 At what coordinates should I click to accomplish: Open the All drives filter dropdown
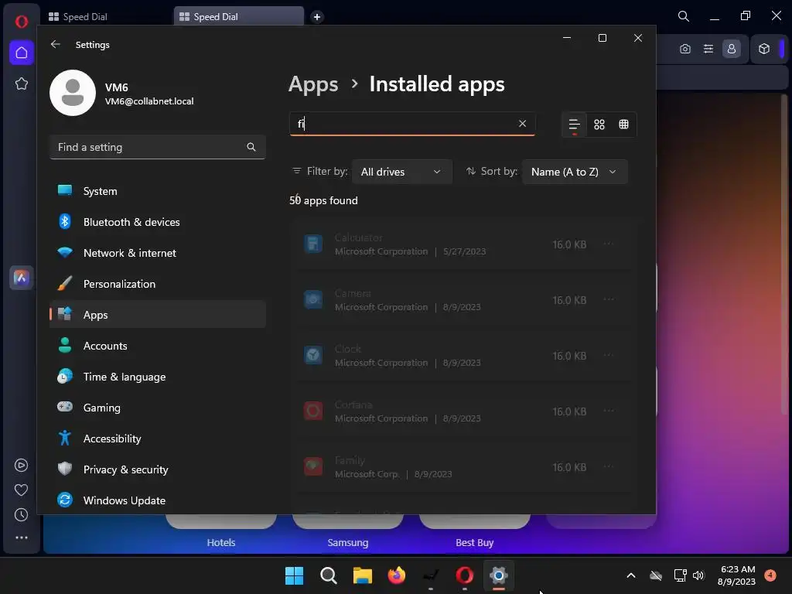(401, 172)
